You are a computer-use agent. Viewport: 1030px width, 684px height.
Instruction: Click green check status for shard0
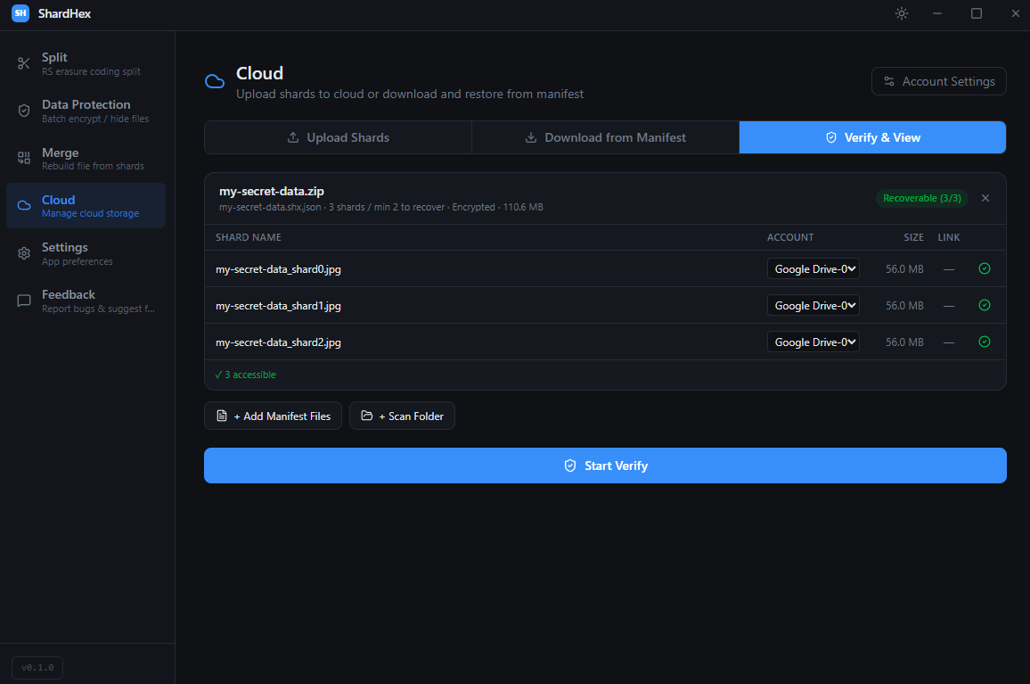985,268
